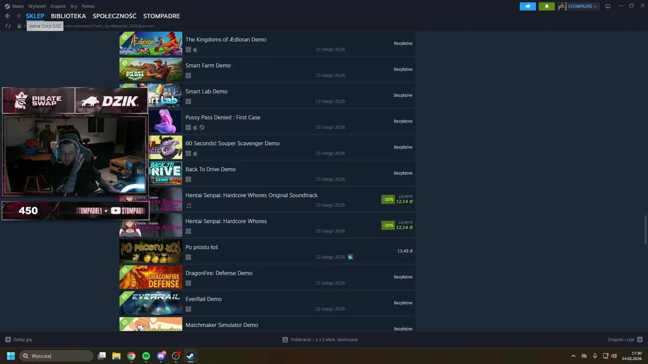Image resolution: width=648 pixels, height=364 pixels.
Task: Click Bezpłatne label for Back To Drive Demo
Action: pos(403,173)
